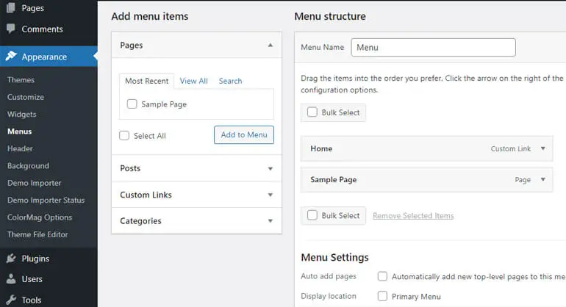Click the Plugins plug icon
The image size is (566, 307).
point(11,258)
